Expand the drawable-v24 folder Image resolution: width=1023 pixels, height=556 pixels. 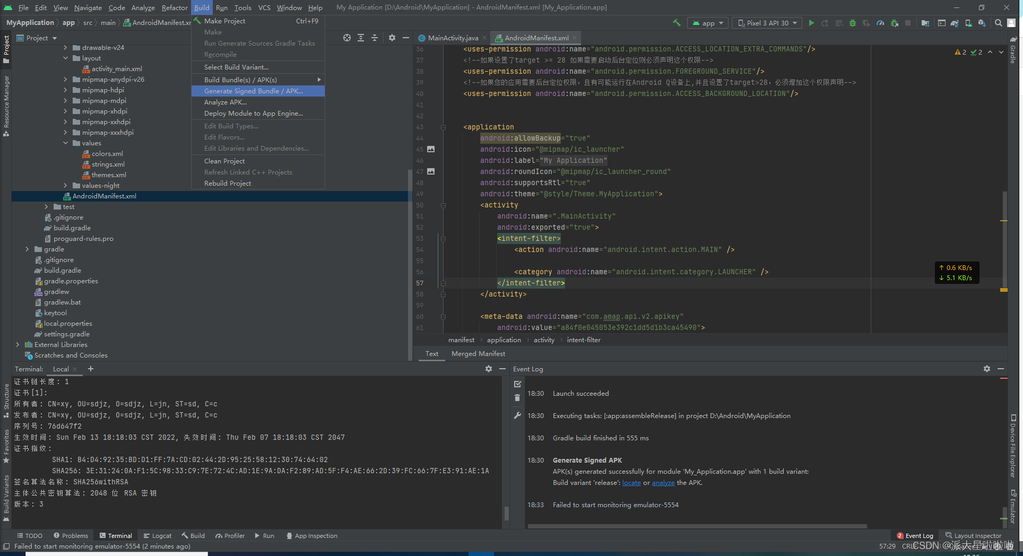point(66,47)
